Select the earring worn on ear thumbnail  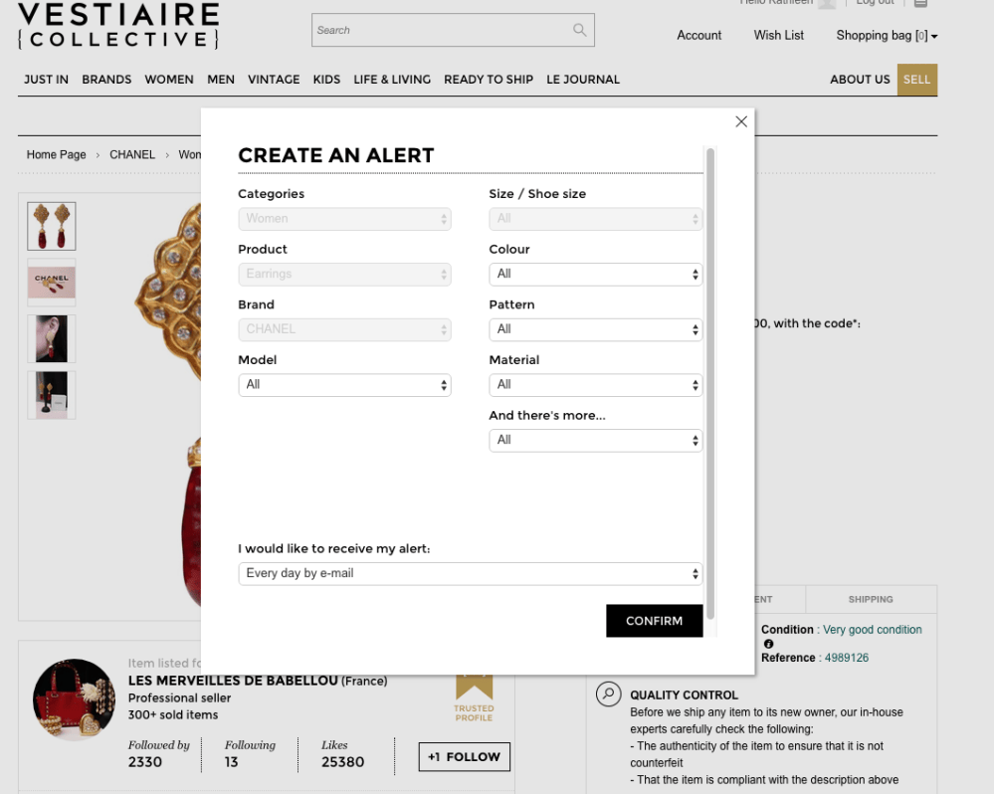[52, 338]
